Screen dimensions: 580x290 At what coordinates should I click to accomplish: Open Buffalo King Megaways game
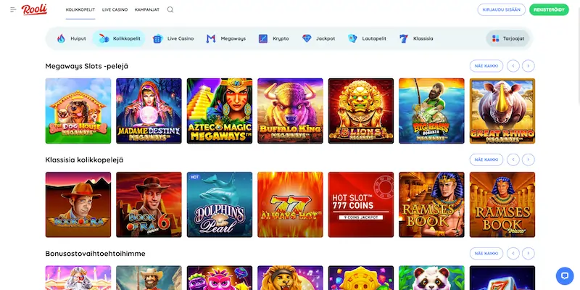tap(291, 111)
